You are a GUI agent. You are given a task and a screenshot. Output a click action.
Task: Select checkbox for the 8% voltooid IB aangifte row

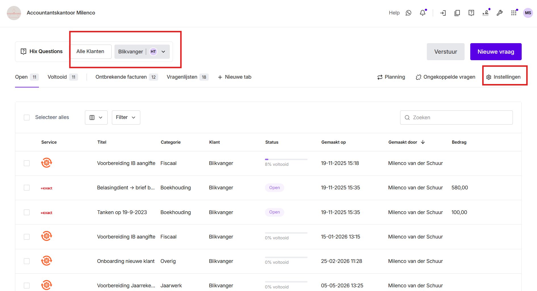coord(27,163)
